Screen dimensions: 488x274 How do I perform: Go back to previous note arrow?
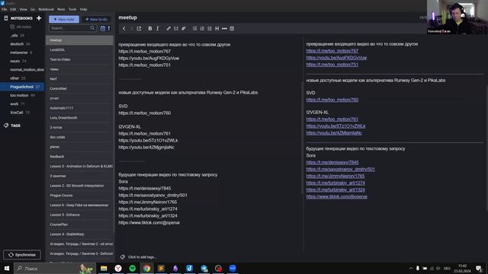pos(124,28)
